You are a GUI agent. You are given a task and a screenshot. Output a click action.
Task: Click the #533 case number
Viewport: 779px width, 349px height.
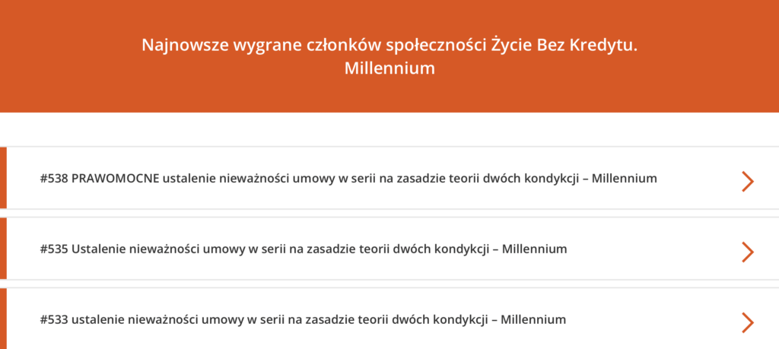tap(53, 319)
